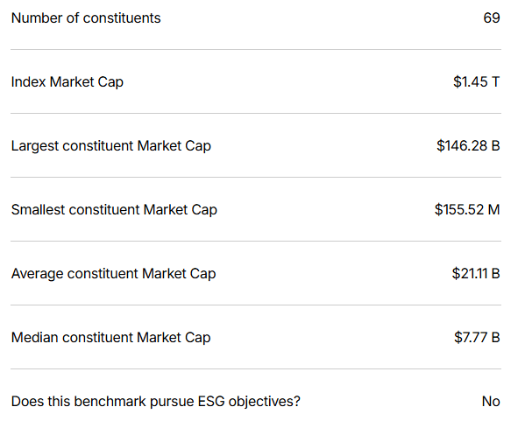Click the ESG objectives question text

pos(156,402)
